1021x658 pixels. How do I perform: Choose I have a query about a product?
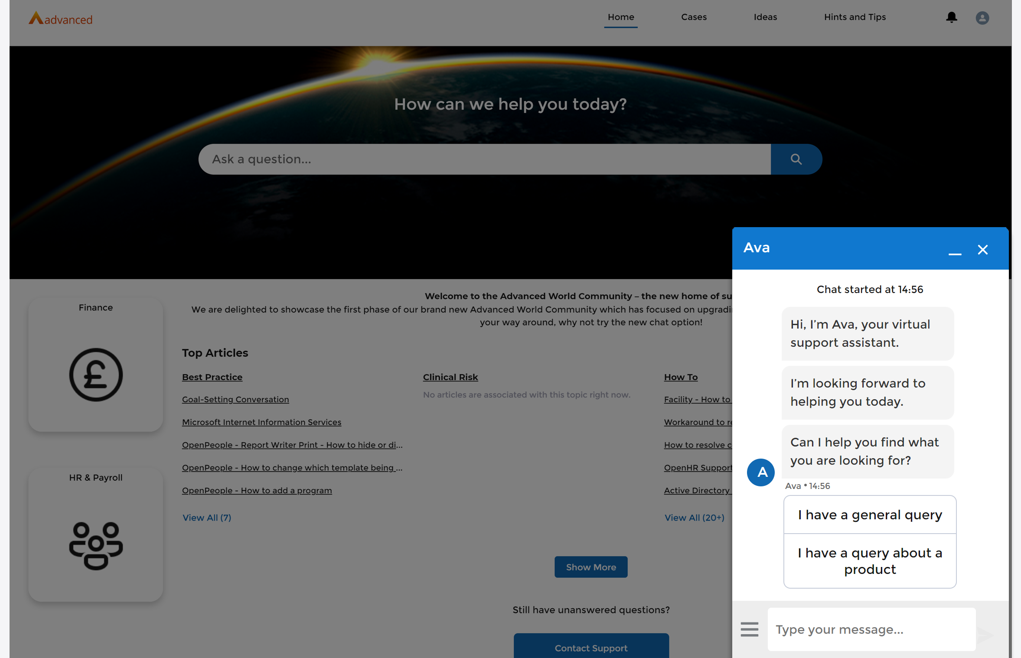(x=870, y=561)
